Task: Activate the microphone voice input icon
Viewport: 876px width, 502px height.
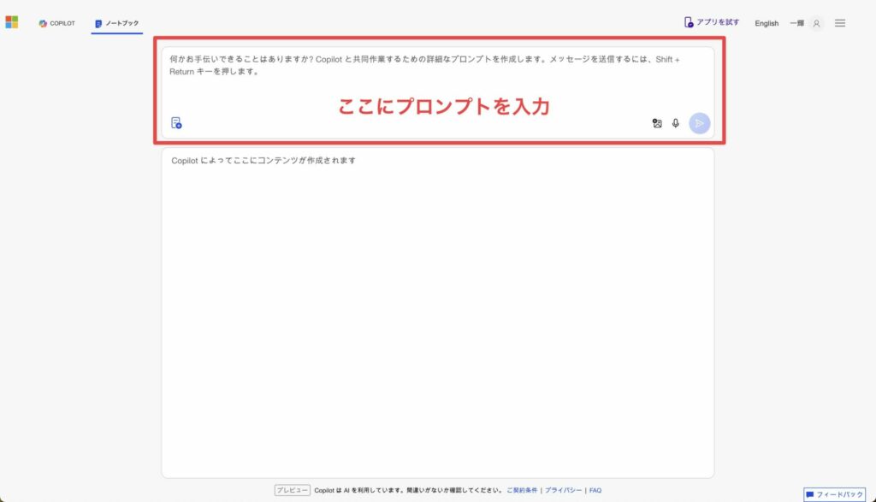Action: pos(676,123)
